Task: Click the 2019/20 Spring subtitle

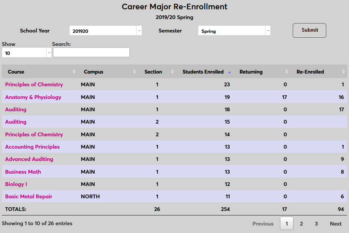Action: (174, 17)
